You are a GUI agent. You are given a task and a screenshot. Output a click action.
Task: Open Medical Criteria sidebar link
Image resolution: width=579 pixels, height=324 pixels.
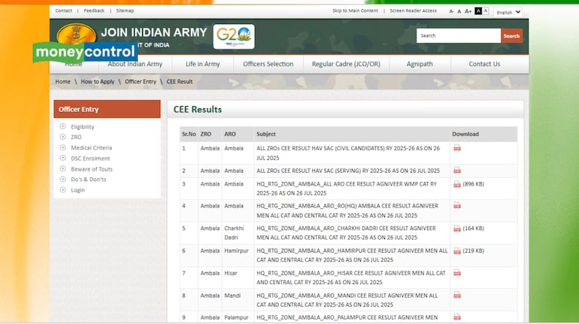[x=91, y=148]
